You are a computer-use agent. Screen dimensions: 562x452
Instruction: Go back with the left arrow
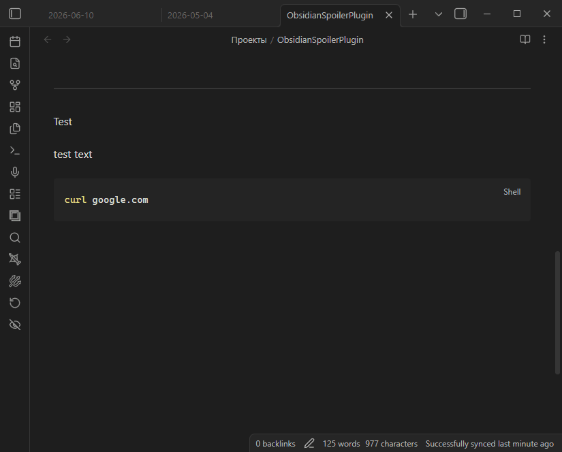(x=48, y=39)
